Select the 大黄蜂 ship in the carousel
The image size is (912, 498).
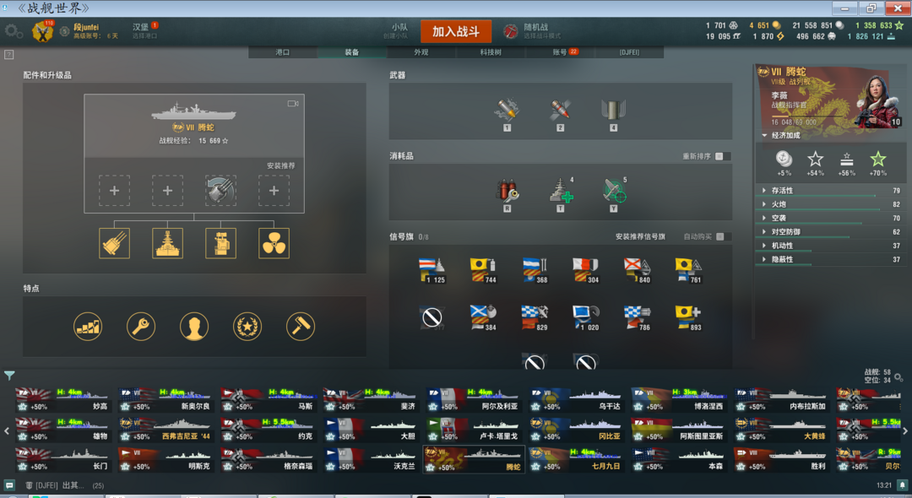point(782,430)
